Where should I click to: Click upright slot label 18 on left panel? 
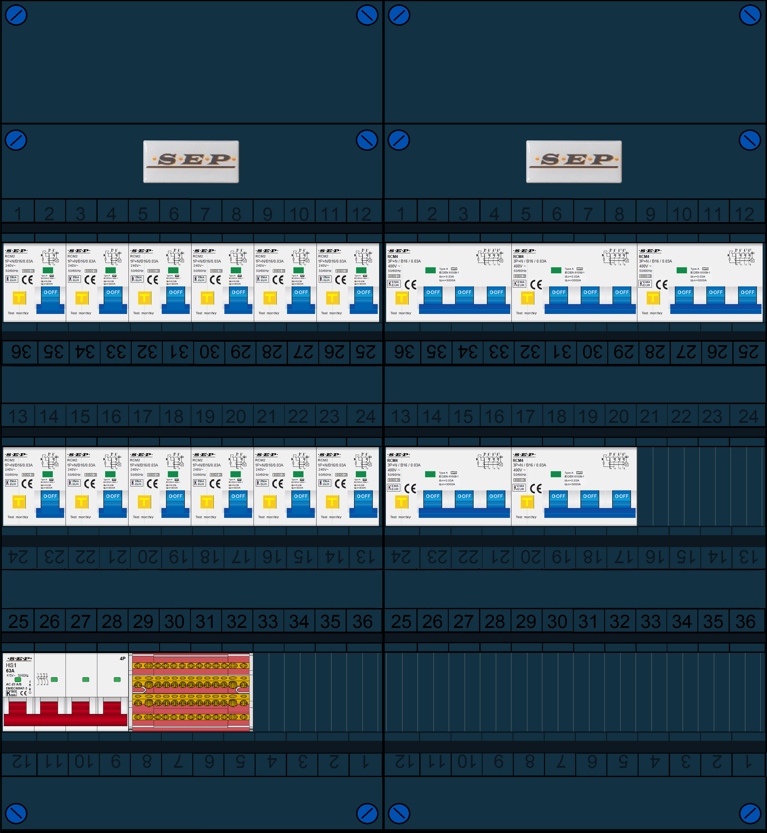[x=174, y=416]
